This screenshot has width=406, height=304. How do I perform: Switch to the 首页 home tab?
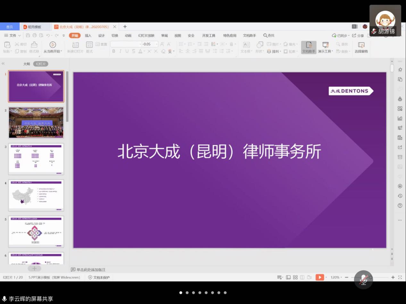10,27
